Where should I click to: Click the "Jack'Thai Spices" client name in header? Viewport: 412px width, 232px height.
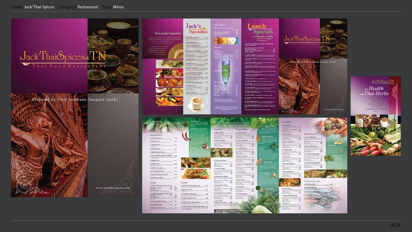39,7
